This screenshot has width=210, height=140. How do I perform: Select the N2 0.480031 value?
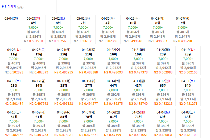click(x=163, y=135)
